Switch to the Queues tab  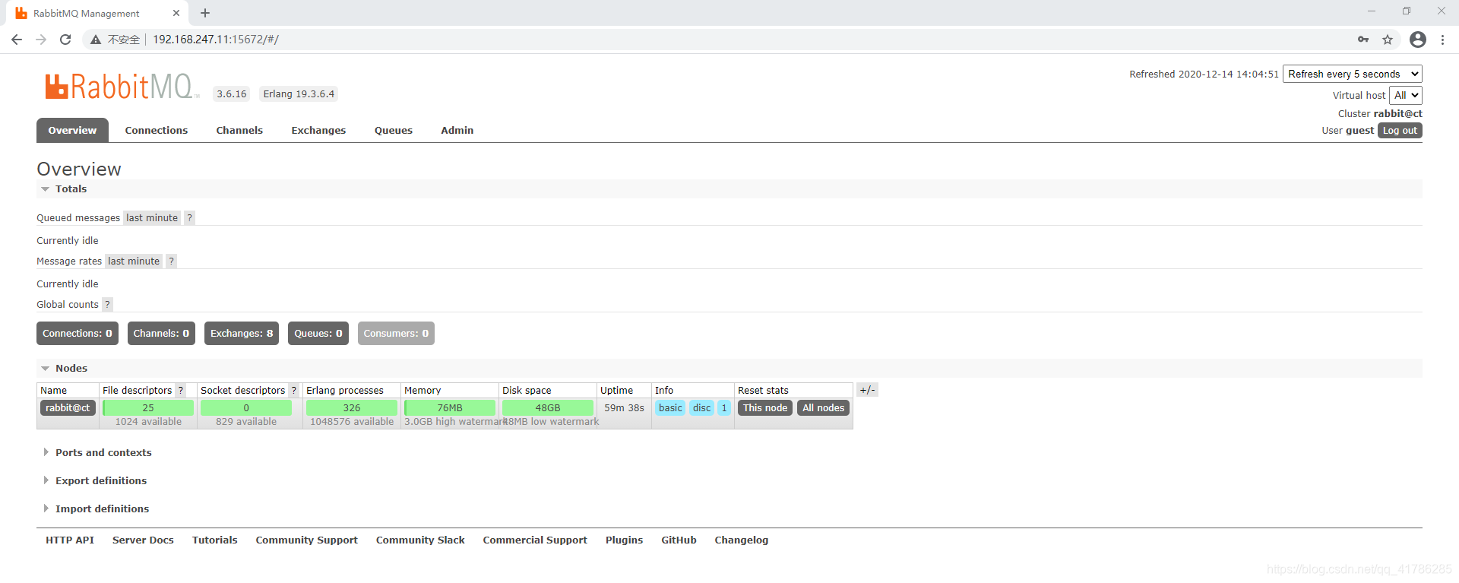[x=394, y=131]
